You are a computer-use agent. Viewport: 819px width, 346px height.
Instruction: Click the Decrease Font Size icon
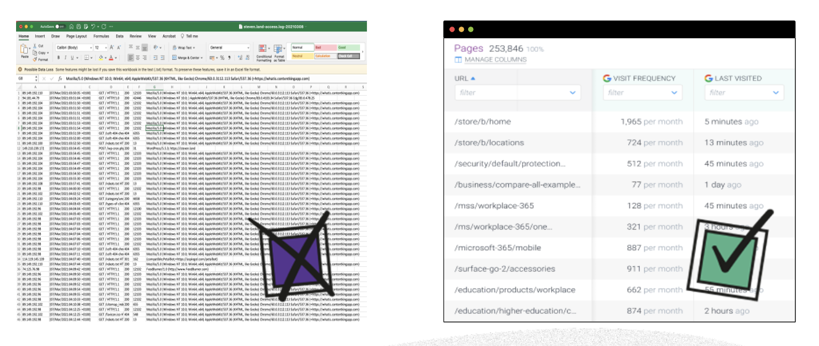119,48
